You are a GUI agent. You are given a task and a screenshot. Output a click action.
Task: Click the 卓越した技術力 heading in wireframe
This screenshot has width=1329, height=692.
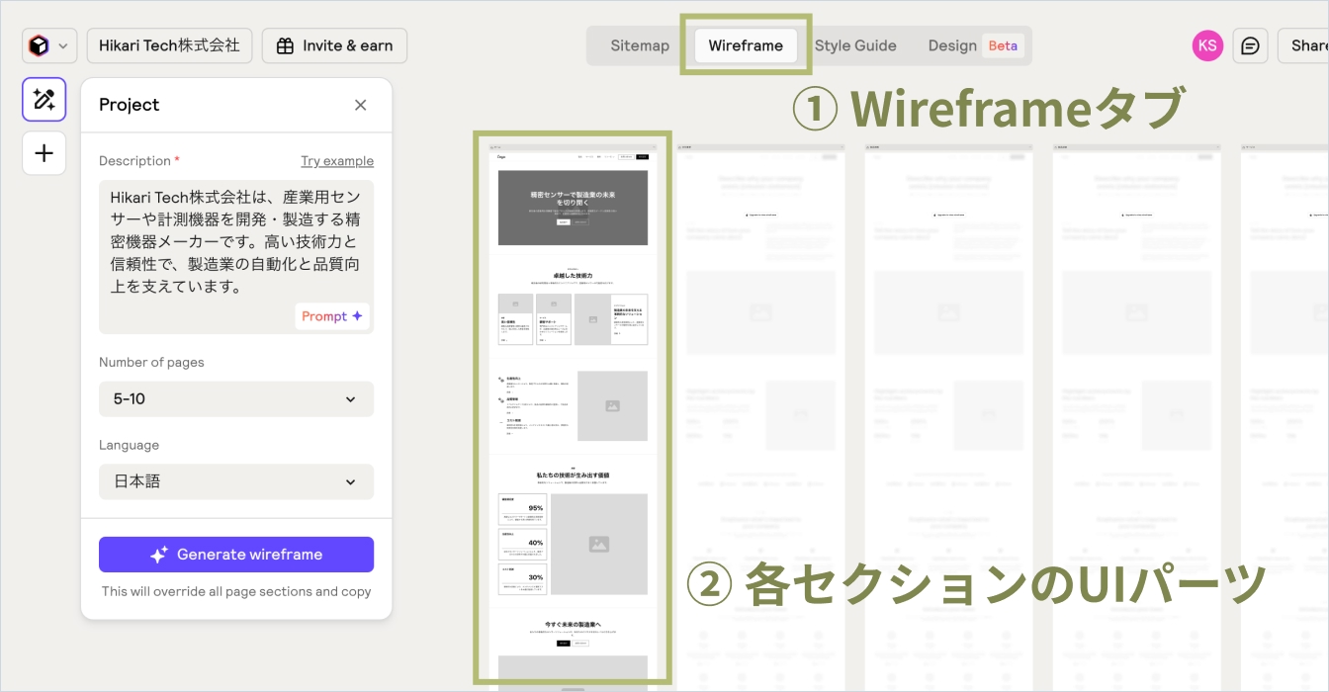click(x=573, y=276)
